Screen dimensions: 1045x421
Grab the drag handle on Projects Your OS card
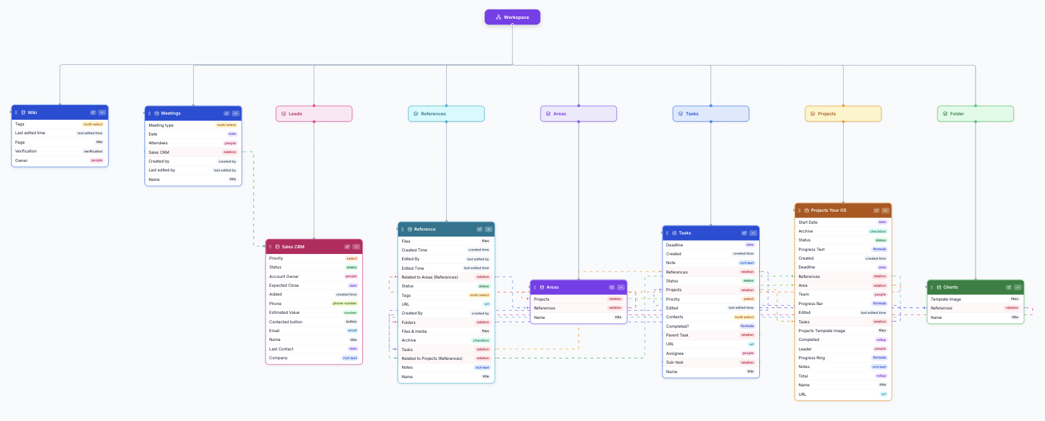pyautogui.click(x=800, y=211)
